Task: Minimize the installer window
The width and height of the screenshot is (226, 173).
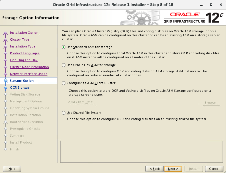Action: [x=201, y=5]
